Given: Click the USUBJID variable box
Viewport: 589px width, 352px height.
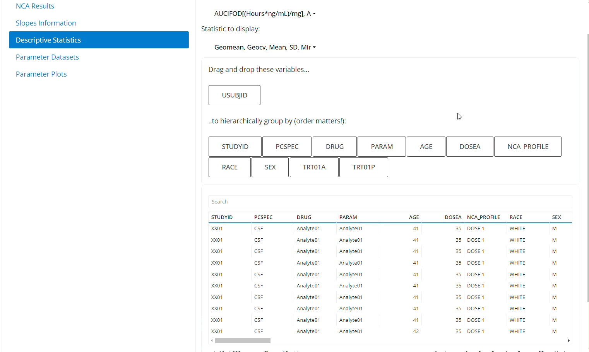Looking at the screenshot, I should click(x=234, y=95).
